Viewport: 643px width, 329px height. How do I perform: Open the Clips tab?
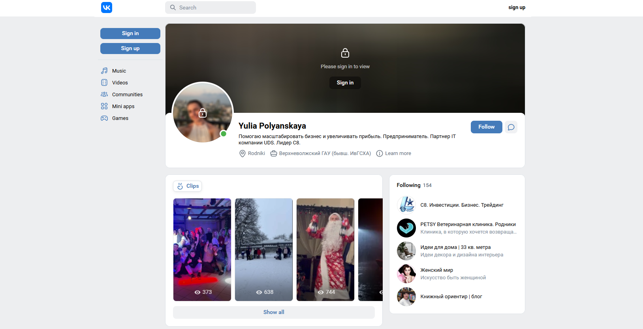click(188, 186)
